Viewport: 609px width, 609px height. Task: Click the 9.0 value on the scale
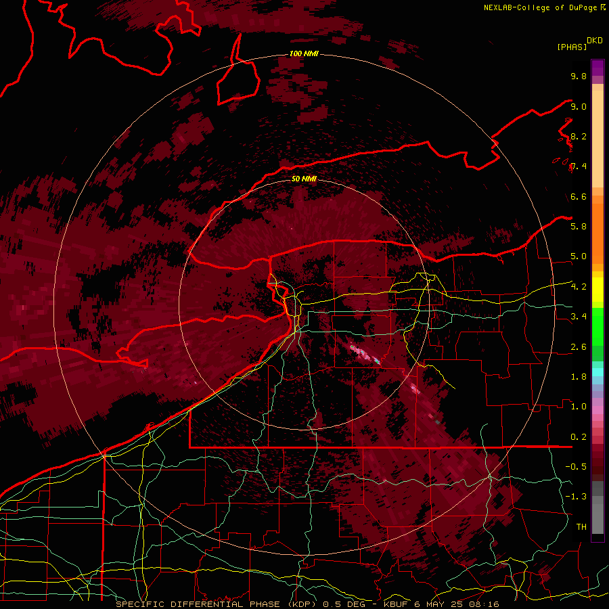point(579,106)
